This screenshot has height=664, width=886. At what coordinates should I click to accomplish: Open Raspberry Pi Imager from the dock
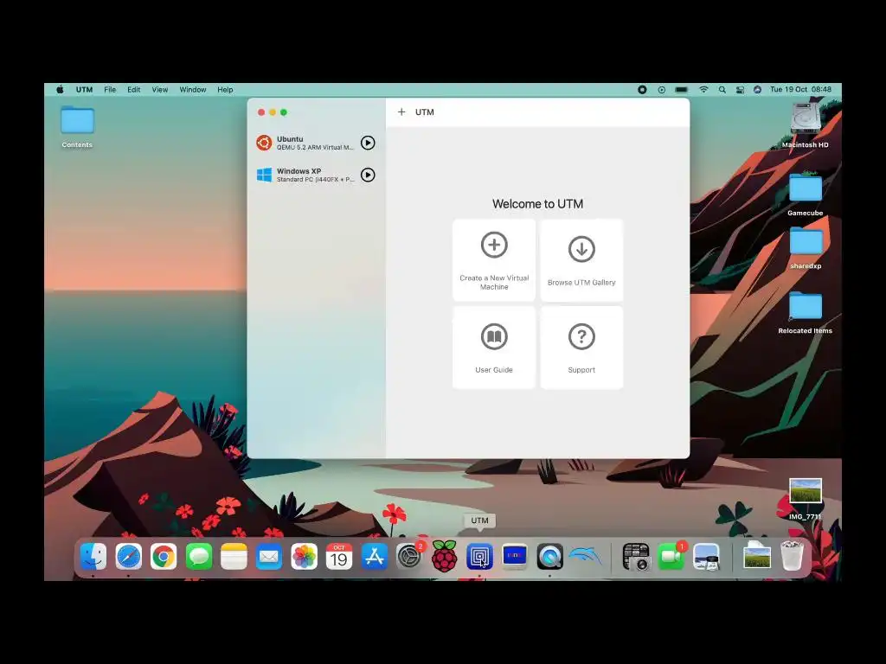click(x=444, y=557)
